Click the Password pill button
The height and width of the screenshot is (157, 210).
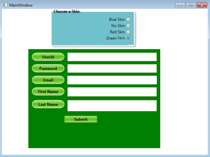tap(48, 68)
